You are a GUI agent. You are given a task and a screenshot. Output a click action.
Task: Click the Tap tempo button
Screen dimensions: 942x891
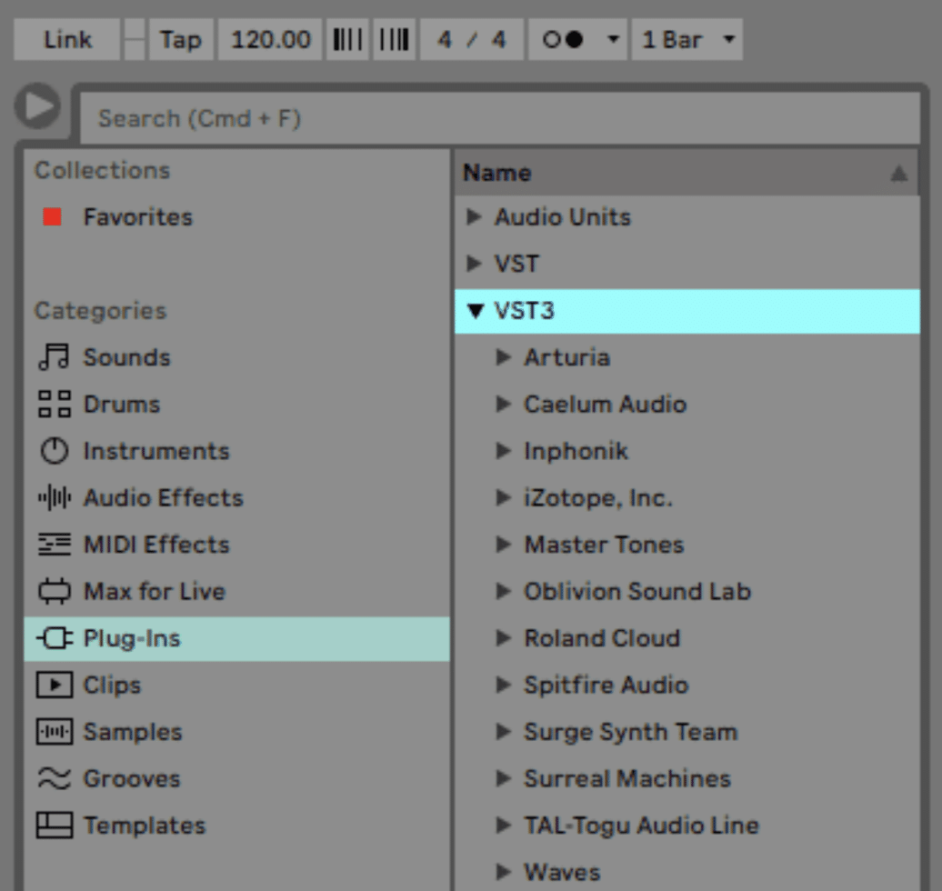click(181, 39)
